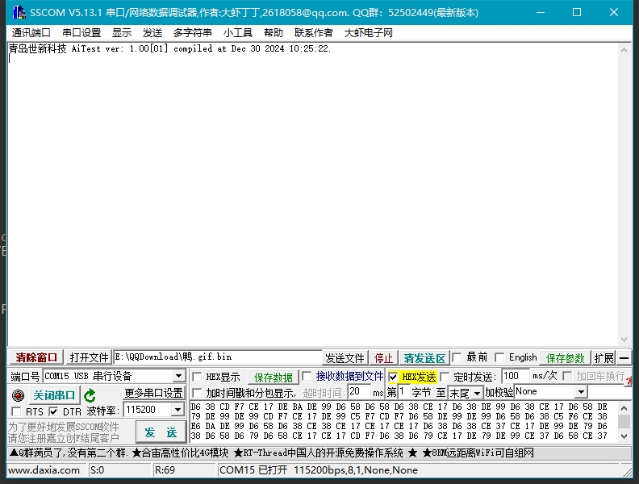Open the 帮助 menu
The height and width of the screenshot is (484, 639).
(x=273, y=32)
